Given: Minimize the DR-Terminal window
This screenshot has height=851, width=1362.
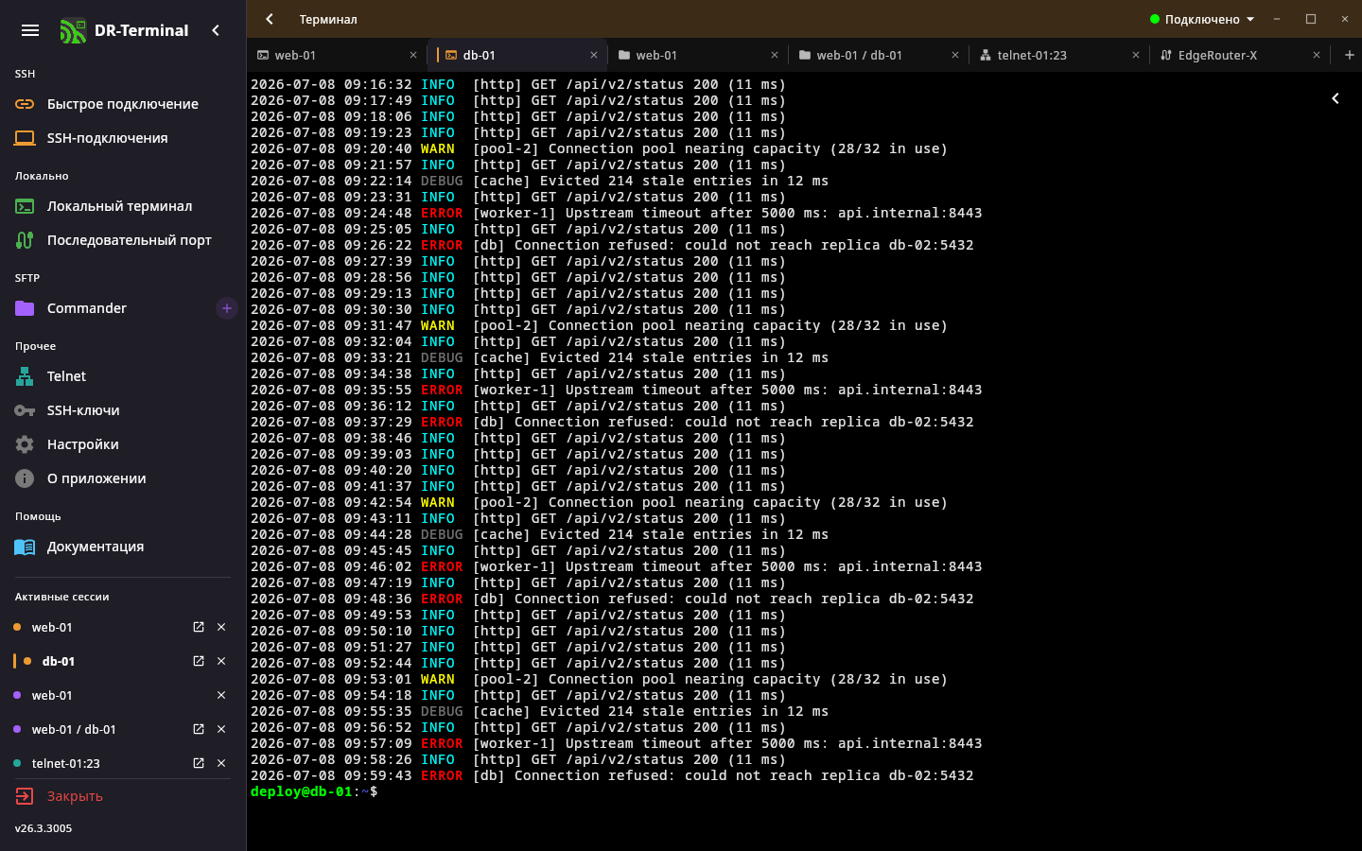Looking at the screenshot, I should pyautogui.click(x=1277, y=19).
